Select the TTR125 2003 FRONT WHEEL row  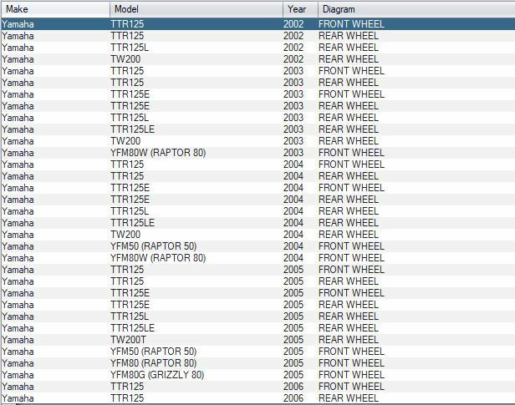258,71
